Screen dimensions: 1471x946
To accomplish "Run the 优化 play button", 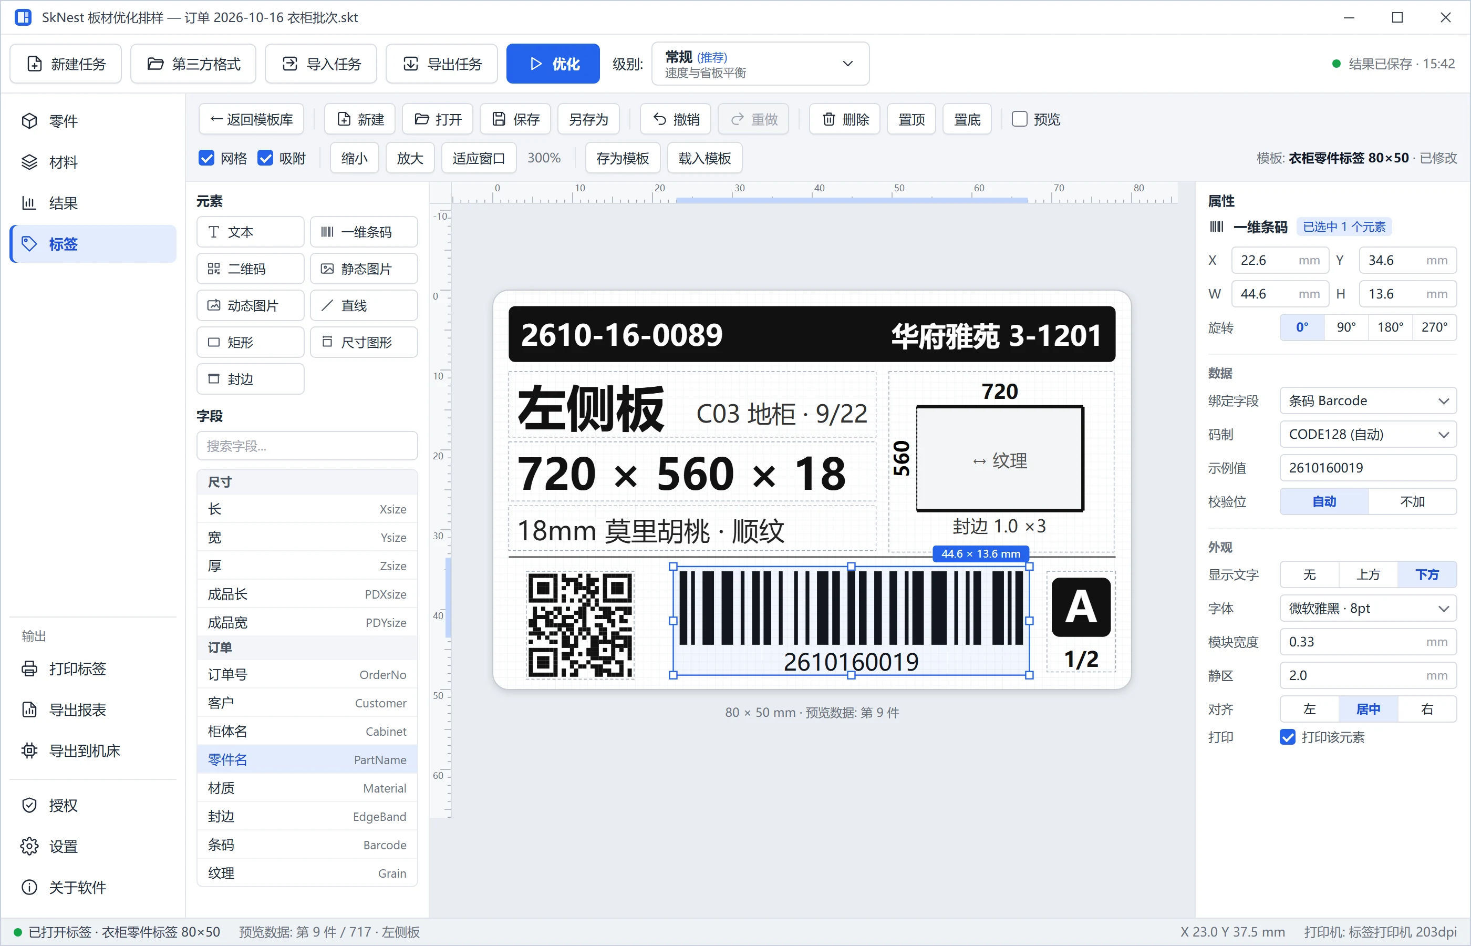I will (x=553, y=64).
